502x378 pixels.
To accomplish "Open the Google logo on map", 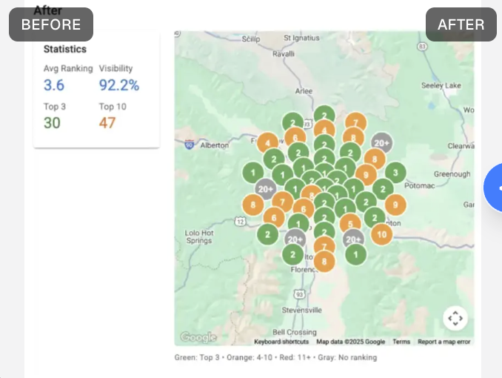I will [198, 337].
